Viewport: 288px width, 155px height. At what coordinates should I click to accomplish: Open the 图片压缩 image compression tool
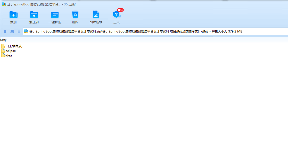96,17
